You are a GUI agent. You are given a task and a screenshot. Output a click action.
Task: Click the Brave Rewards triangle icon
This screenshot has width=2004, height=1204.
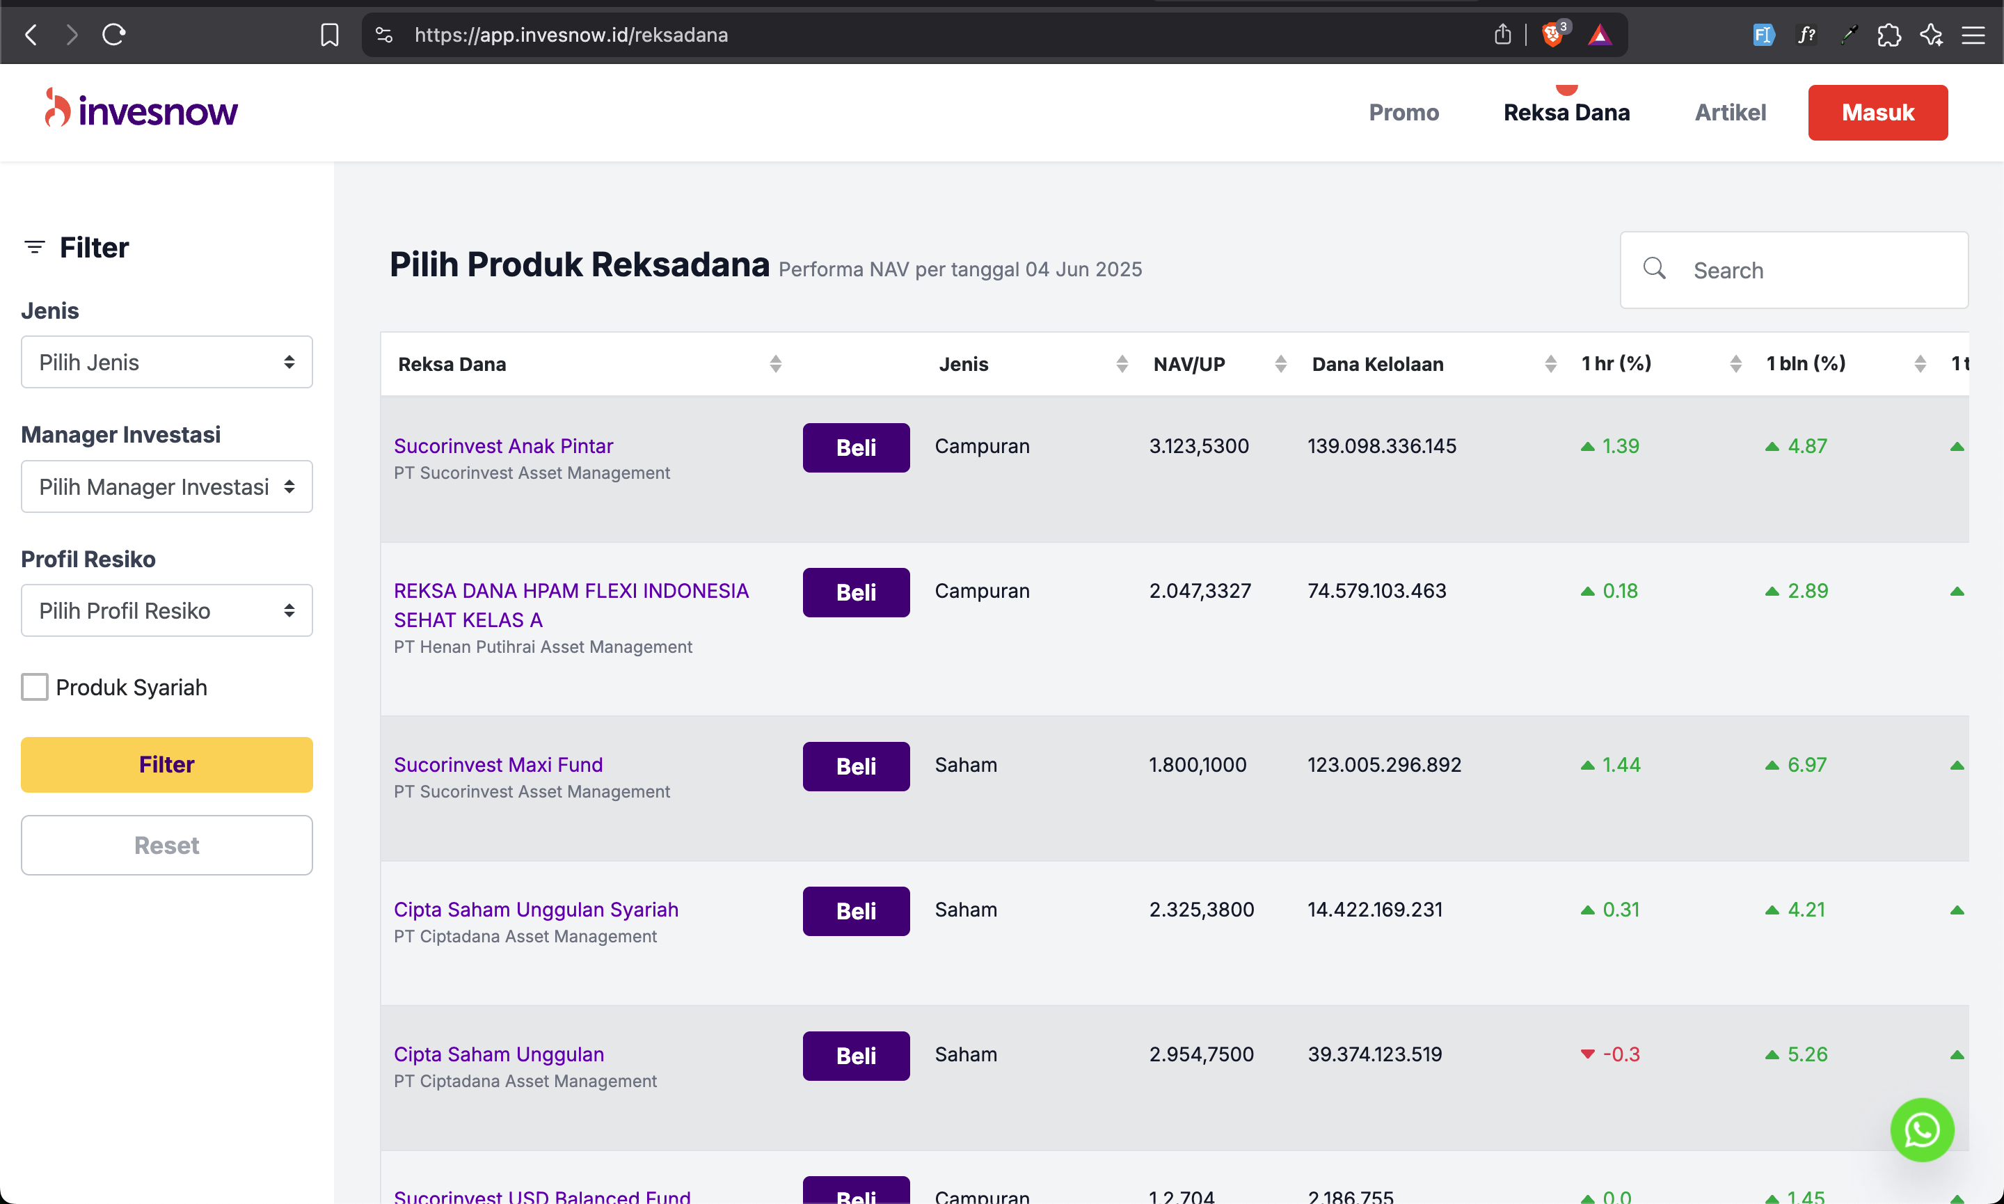(1599, 35)
